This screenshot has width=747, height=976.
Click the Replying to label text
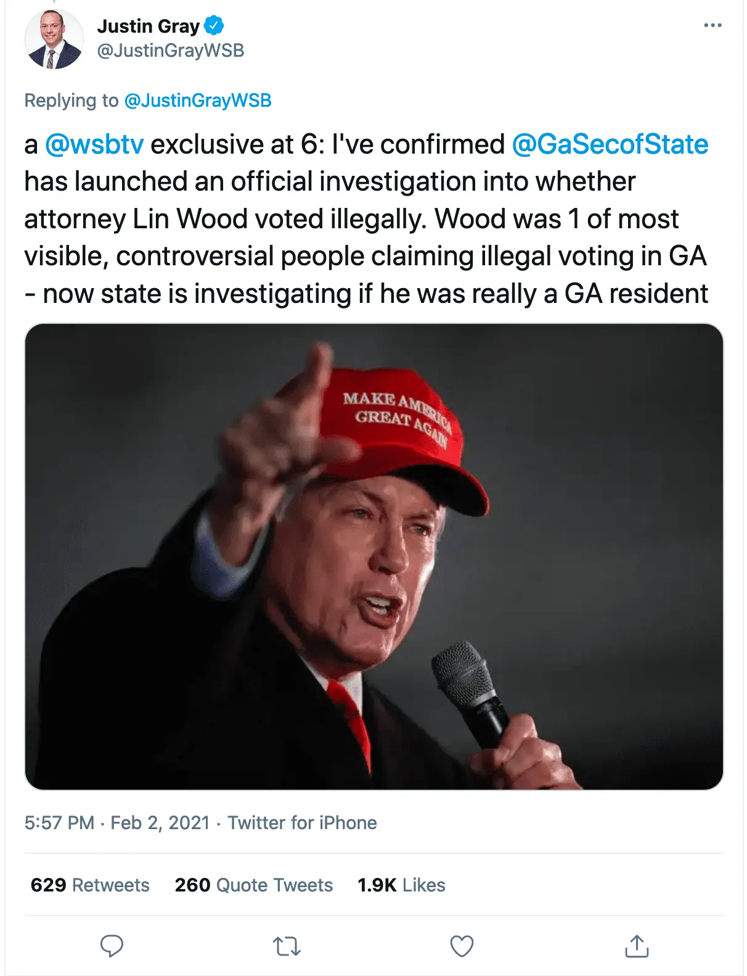click(x=71, y=101)
